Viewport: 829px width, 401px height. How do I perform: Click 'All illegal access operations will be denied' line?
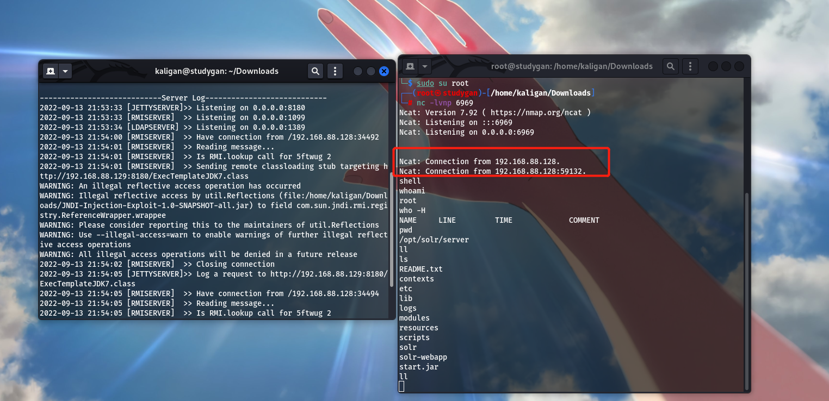pos(199,254)
